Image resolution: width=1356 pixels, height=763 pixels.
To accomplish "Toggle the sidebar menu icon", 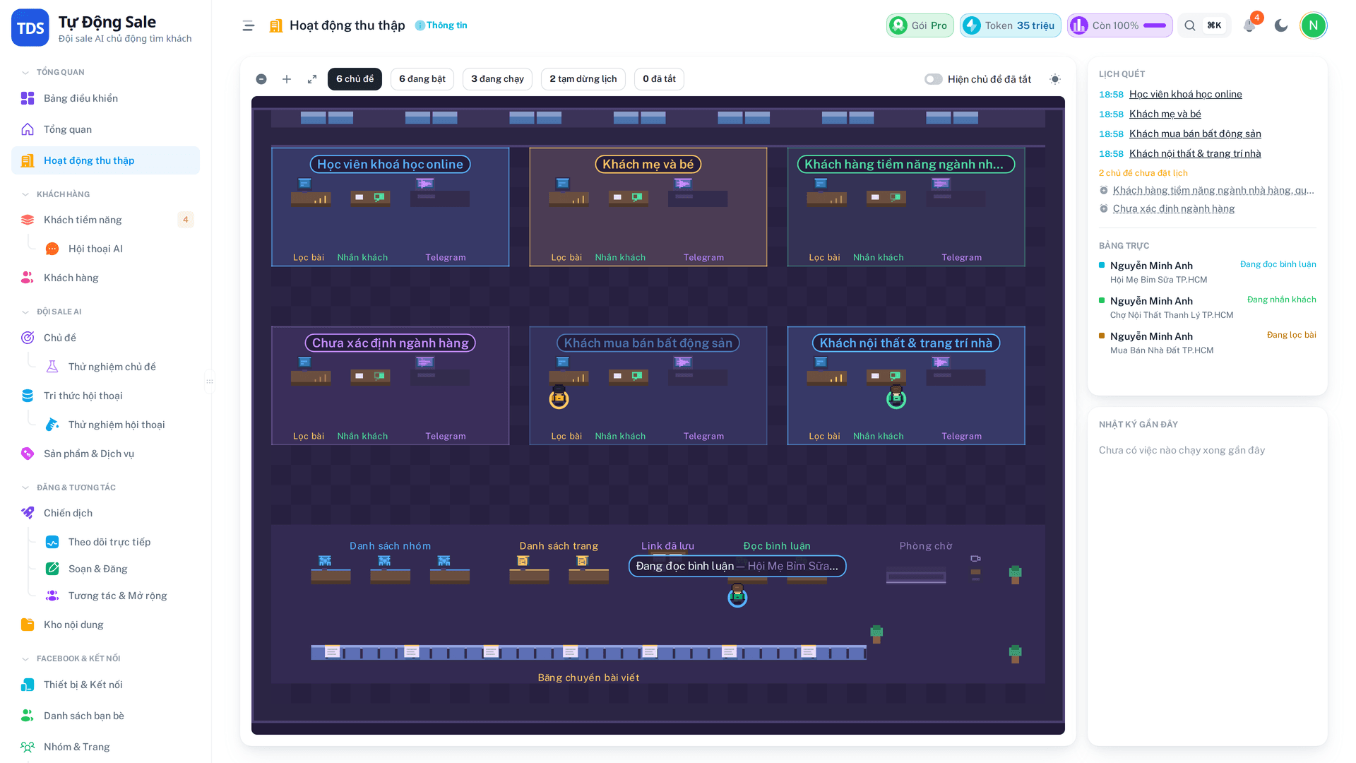I will pyautogui.click(x=248, y=25).
